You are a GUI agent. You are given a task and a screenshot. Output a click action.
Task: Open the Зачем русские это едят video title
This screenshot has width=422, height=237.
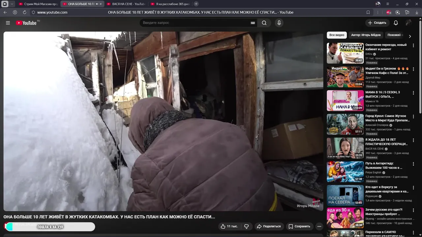[384, 212]
